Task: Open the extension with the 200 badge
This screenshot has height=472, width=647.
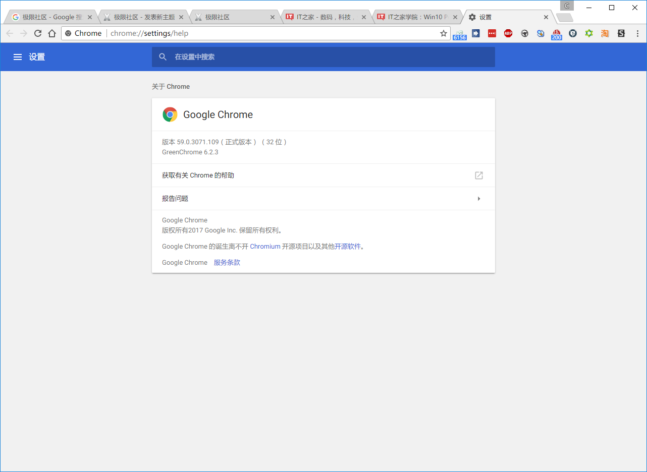Action: [x=557, y=34]
